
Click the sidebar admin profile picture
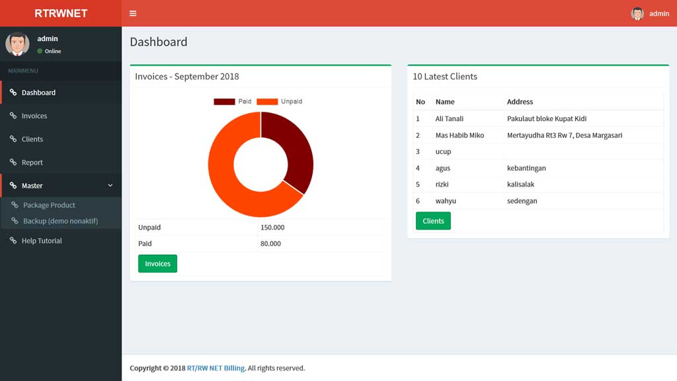click(17, 44)
